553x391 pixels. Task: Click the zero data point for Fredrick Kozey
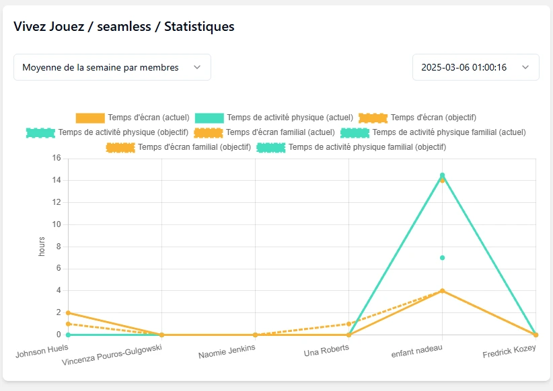click(x=536, y=335)
